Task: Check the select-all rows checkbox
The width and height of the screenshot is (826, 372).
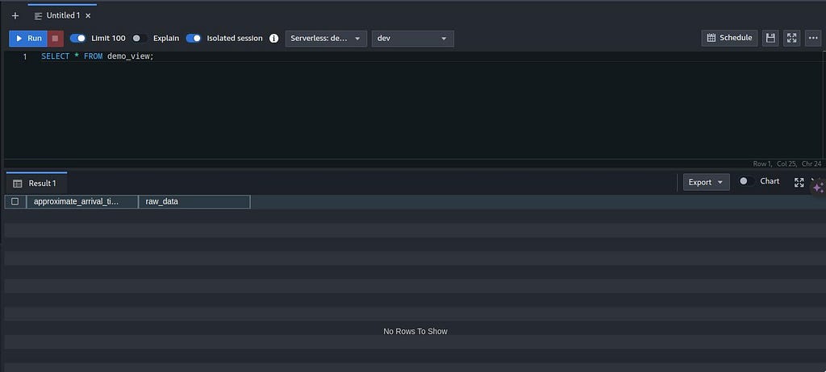Action: point(15,201)
